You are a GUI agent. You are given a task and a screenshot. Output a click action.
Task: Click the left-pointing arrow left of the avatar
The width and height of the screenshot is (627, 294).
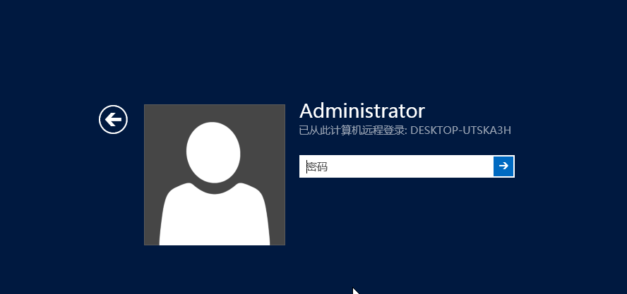click(x=113, y=119)
